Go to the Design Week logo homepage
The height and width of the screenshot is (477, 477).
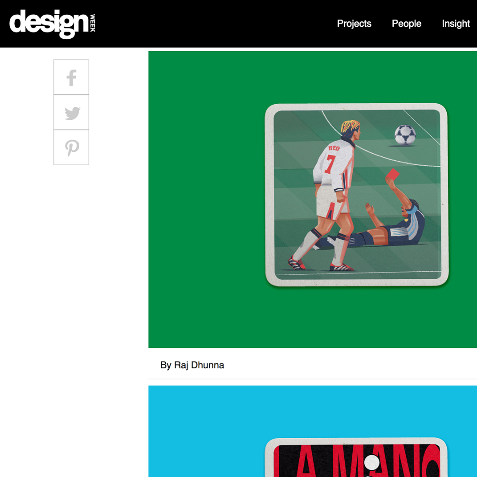click(x=53, y=24)
